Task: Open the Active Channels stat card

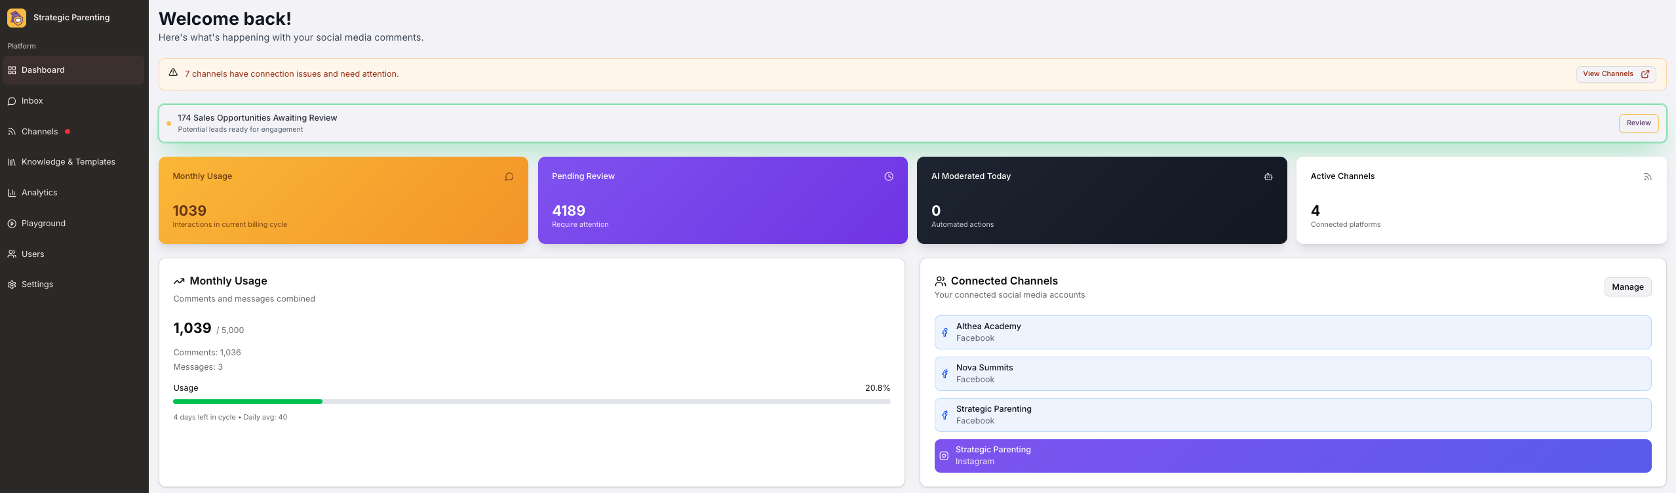Action: point(1481,200)
